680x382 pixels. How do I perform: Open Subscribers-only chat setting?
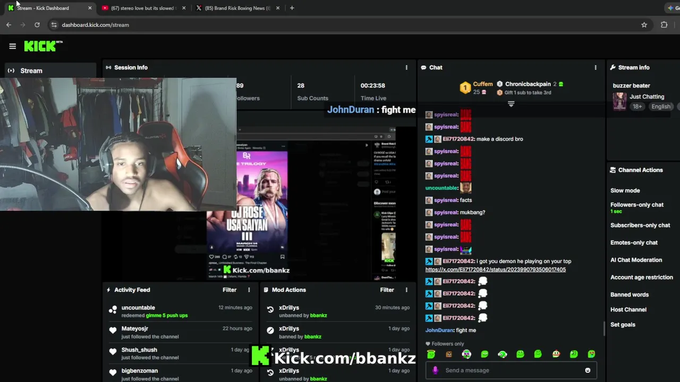click(640, 225)
